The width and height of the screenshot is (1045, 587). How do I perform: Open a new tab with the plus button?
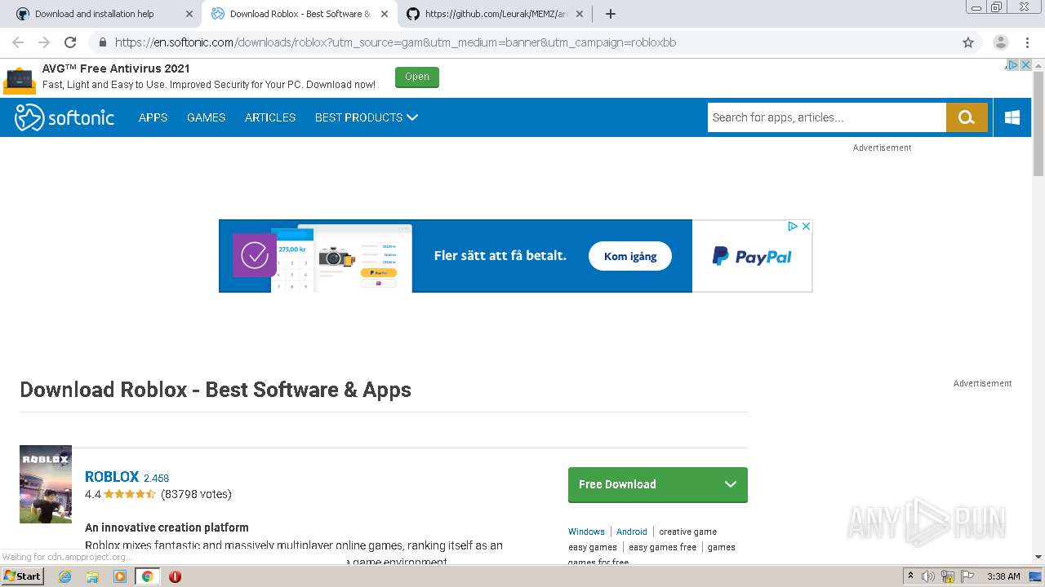click(x=610, y=14)
